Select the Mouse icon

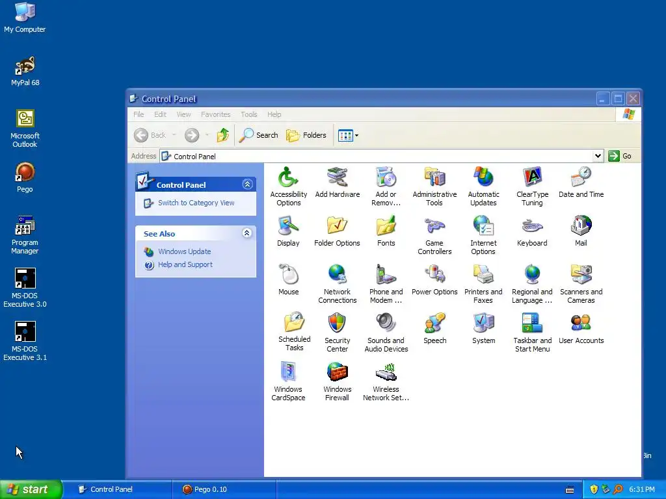click(288, 275)
